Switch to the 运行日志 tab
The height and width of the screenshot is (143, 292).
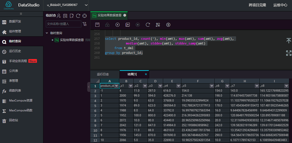pyautogui.click(x=103, y=74)
